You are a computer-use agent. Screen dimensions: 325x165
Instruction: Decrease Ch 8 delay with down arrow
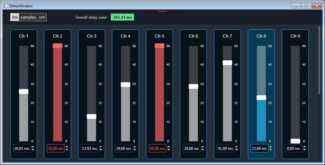[270, 150]
